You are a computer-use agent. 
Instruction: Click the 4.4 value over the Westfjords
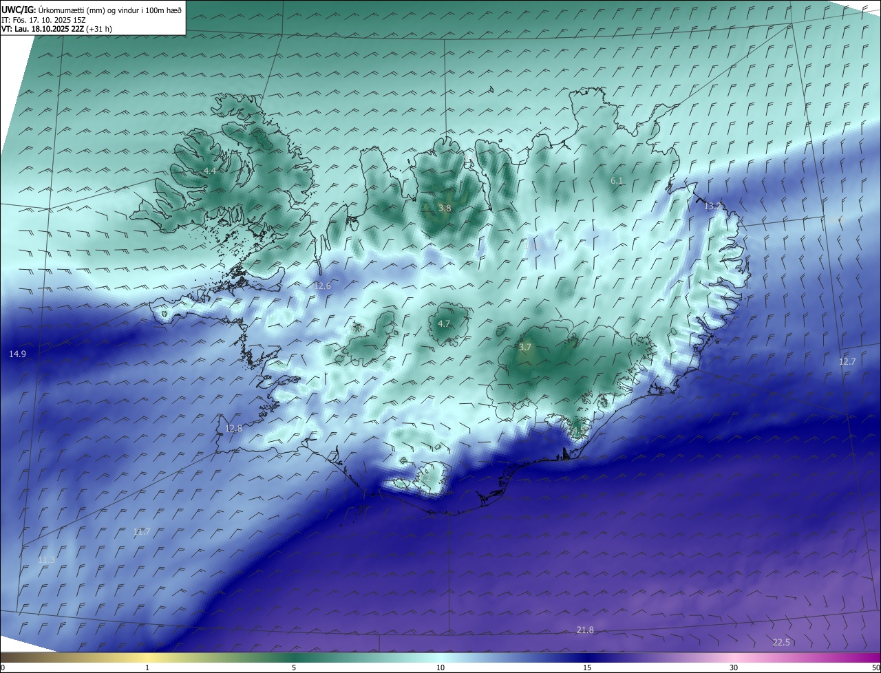pos(210,171)
